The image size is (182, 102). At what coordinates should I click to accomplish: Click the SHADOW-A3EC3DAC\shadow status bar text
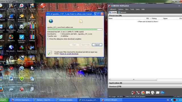tap(135, 97)
